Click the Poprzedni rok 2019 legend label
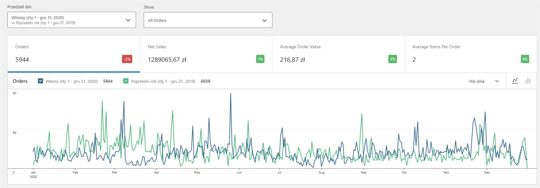Image resolution: width=540 pixels, height=188 pixels. point(163,81)
